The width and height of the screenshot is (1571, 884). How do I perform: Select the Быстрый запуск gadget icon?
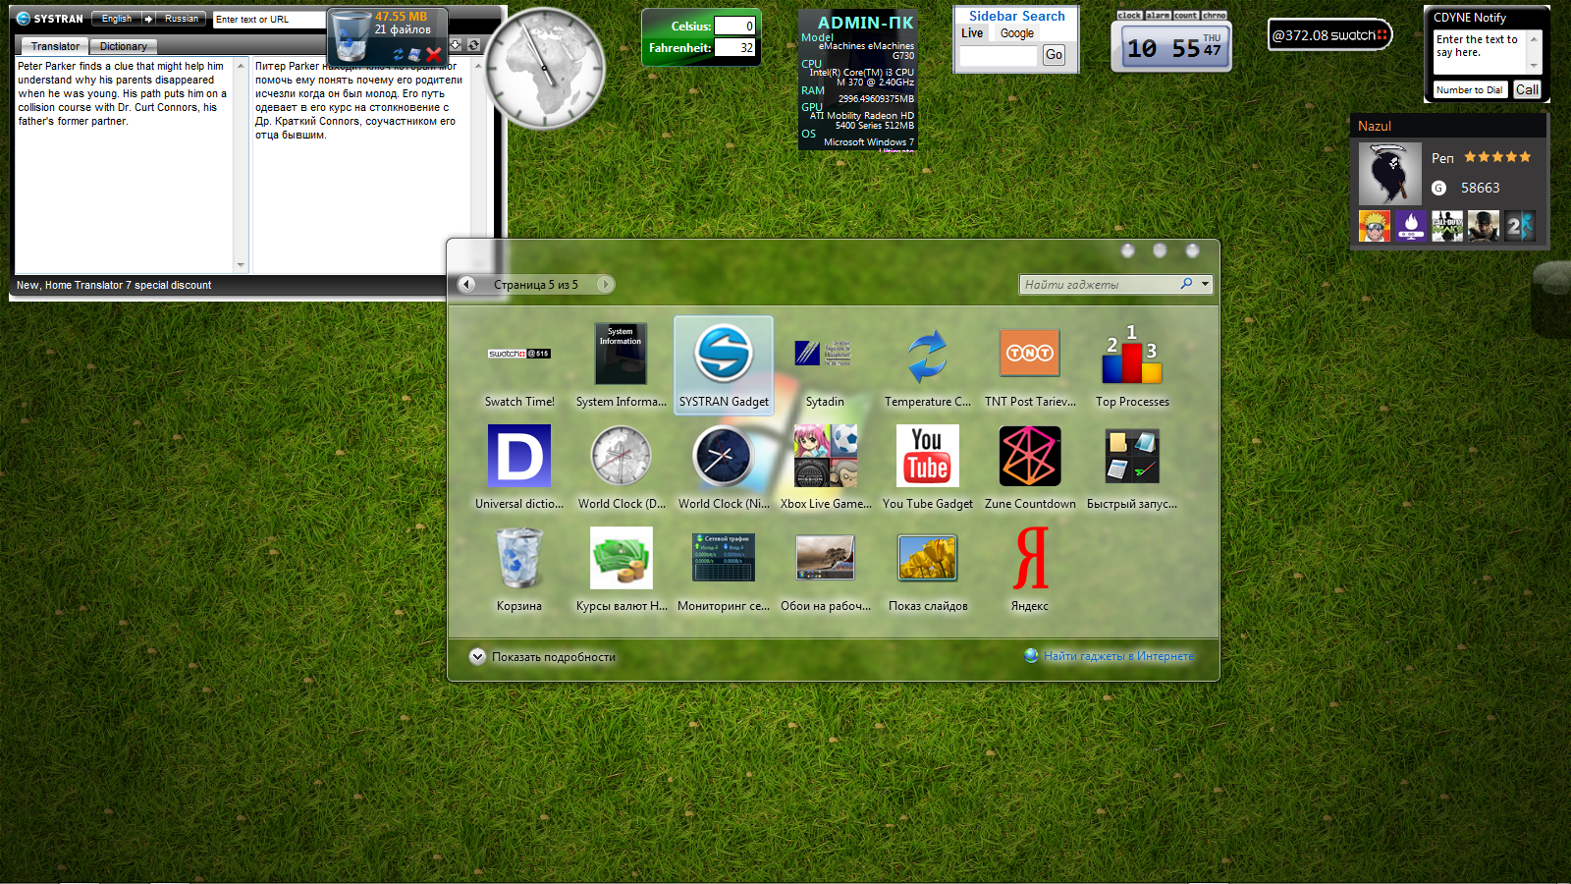coord(1132,456)
